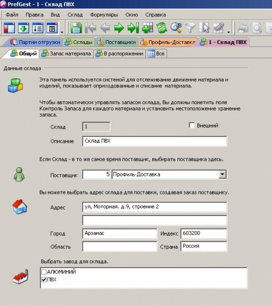Image resolution: width=272 pixels, height=305 pixels.
Task: Switch to the Запас материала tab
Action: [66, 54]
